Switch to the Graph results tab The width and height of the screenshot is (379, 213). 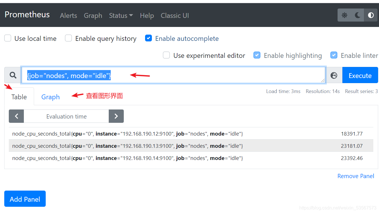tap(51, 97)
